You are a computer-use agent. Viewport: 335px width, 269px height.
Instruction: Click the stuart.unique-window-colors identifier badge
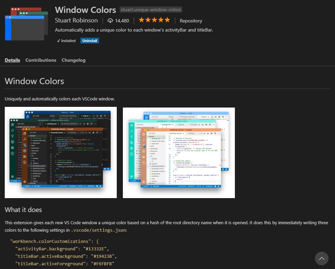(x=151, y=9)
